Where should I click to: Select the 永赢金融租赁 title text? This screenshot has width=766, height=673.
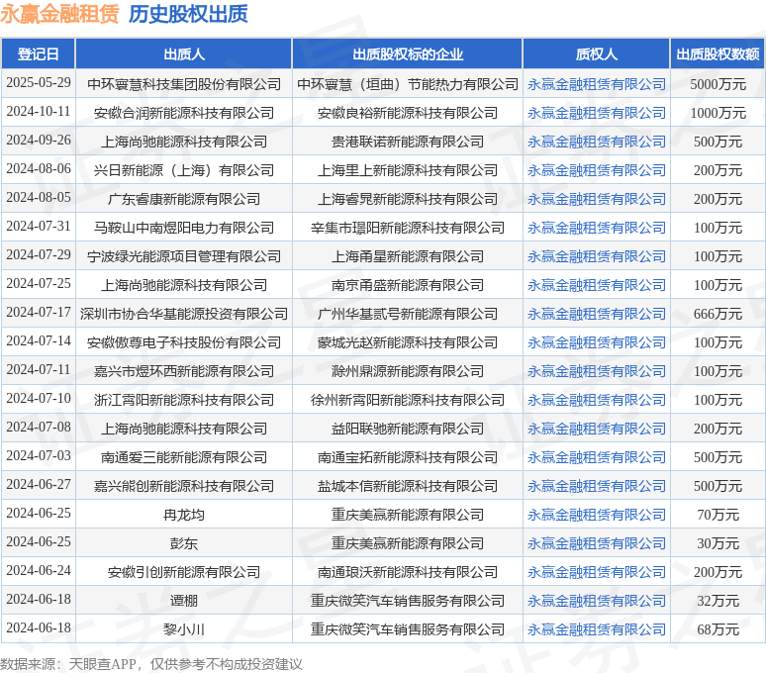pos(59,14)
